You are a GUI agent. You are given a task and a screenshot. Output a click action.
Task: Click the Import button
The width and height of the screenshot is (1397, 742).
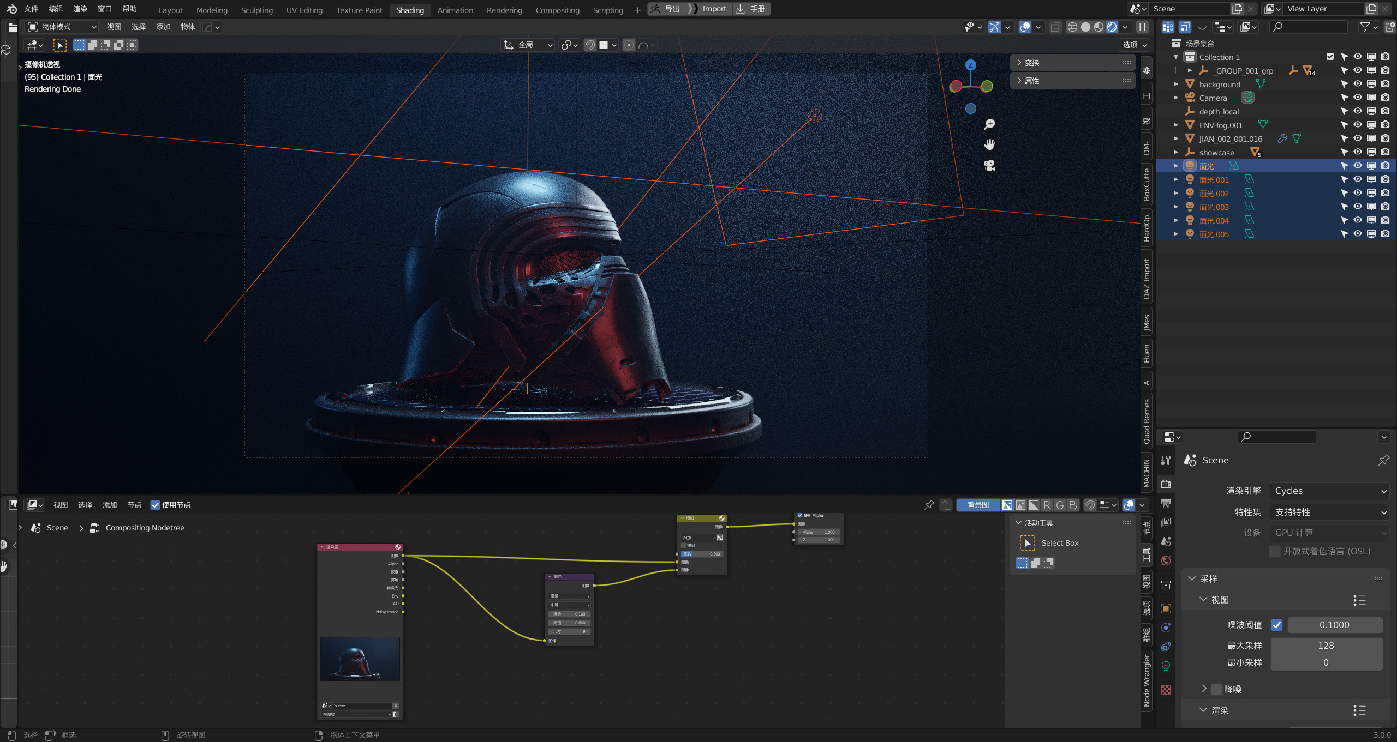coord(708,9)
